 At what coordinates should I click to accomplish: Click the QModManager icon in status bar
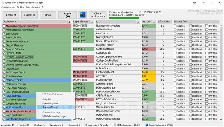click(115, 125)
